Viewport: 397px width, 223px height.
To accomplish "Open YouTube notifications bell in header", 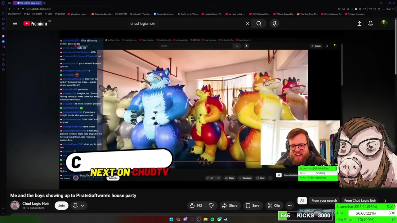I will (370, 24).
